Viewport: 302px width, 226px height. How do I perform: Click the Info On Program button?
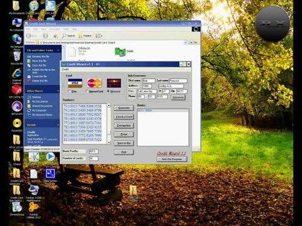172,159
